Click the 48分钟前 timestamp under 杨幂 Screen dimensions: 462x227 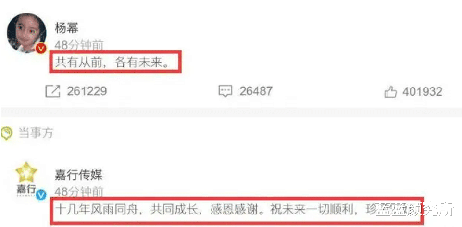[x=79, y=45]
